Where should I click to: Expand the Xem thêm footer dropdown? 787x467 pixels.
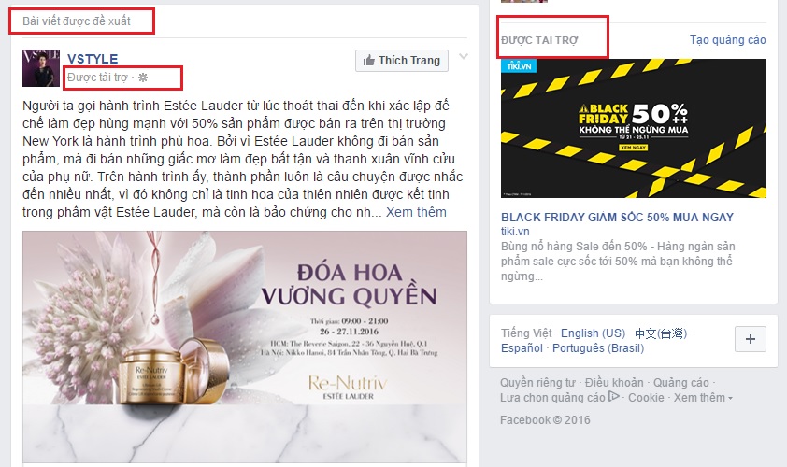click(703, 398)
